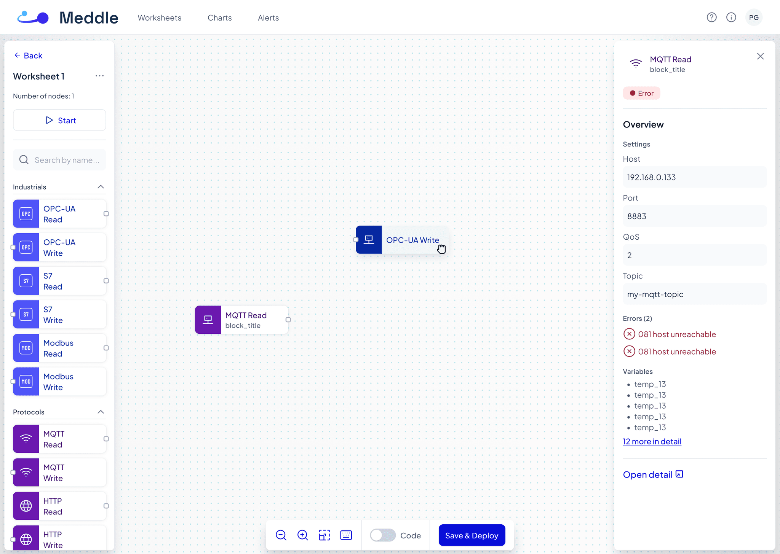Viewport: 780px width, 554px height.
Task: Click the first temp_13 variable
Action: (x=650, y=384)
